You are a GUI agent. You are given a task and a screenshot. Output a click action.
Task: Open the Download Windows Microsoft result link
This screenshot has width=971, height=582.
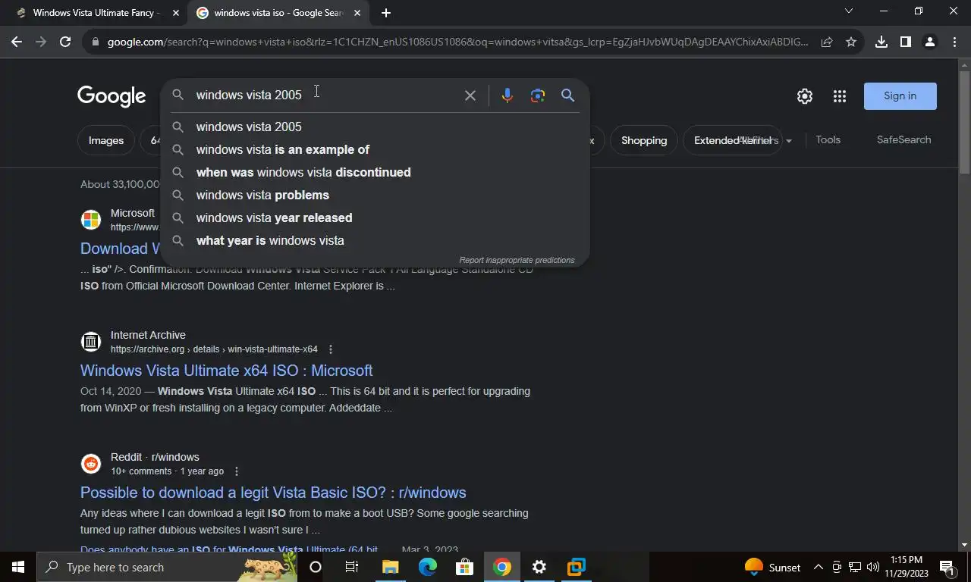point(120,249)
